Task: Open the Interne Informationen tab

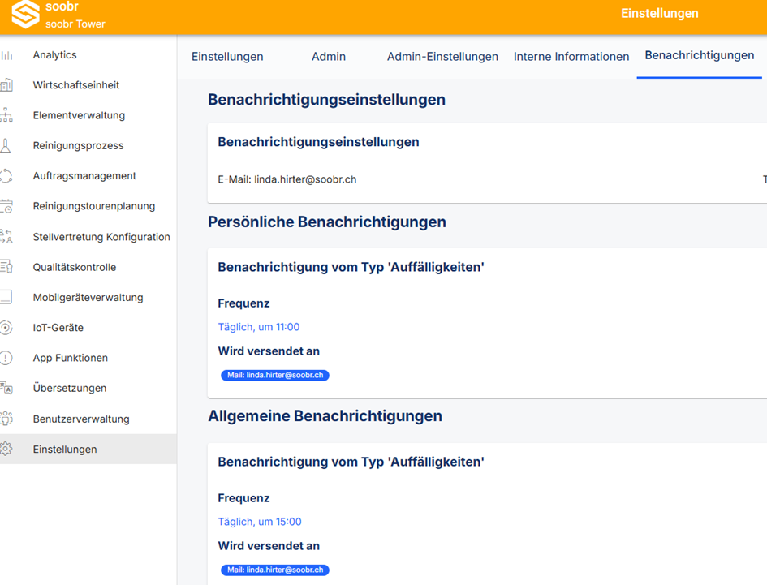Action: 571,57
